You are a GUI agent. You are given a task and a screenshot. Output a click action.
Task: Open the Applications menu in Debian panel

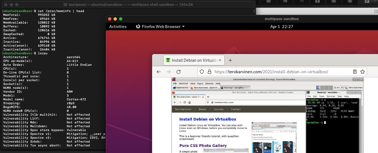pos(181,88)
